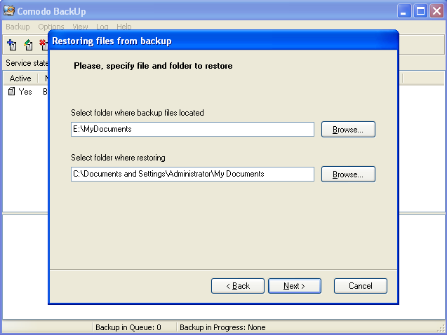Click the Active column header
The width and height of the screenshot is (447, 335).
pyautogui.click(x=20, y=78)
